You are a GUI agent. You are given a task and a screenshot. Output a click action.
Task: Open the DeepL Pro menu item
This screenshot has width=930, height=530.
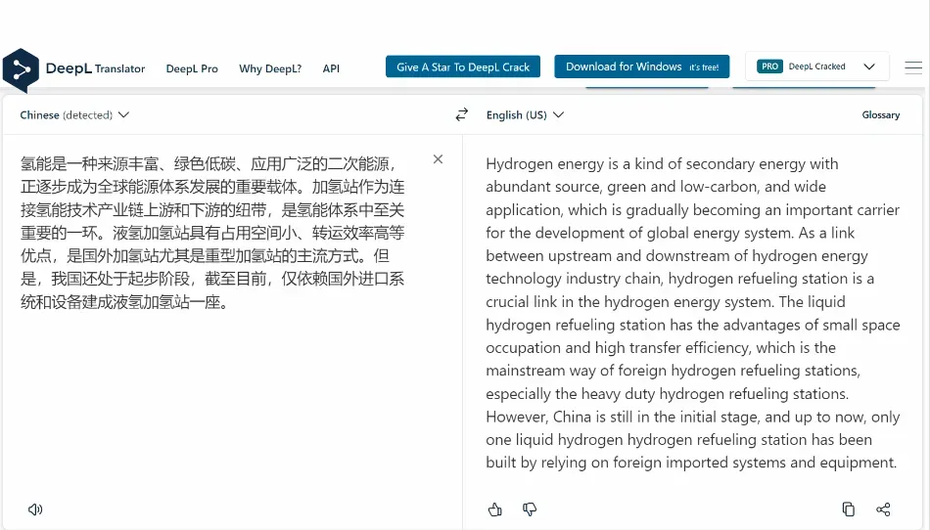(192, 68)
